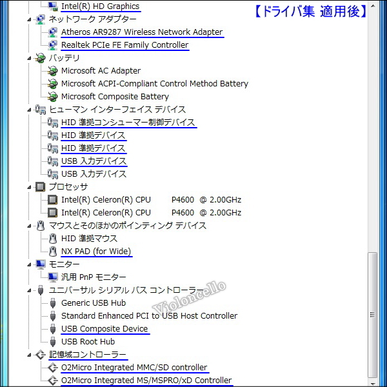387x387 pixels.
Task: Select the 汎用 PnP モニター icon
Action: point(53,277)
